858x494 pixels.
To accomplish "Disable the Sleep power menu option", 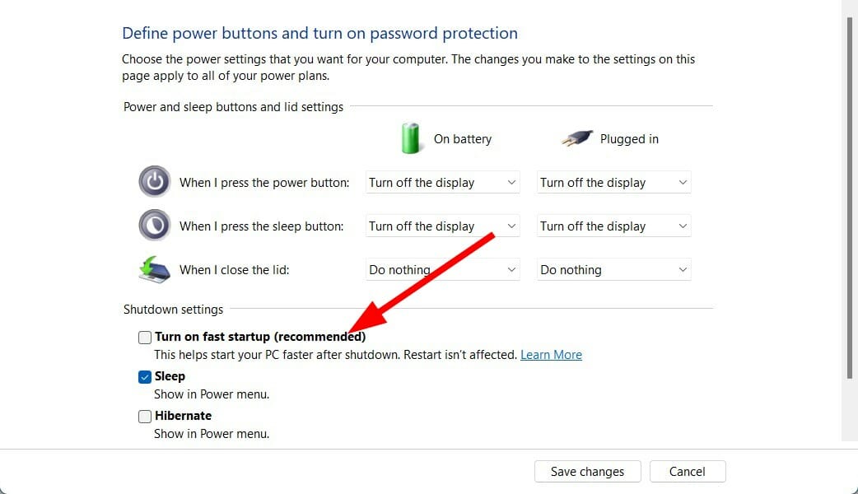I will 144,376.
